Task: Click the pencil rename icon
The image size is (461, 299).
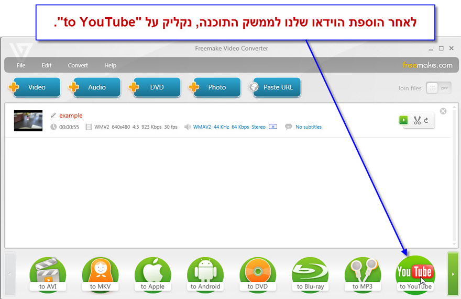Action: pos(53,116)
